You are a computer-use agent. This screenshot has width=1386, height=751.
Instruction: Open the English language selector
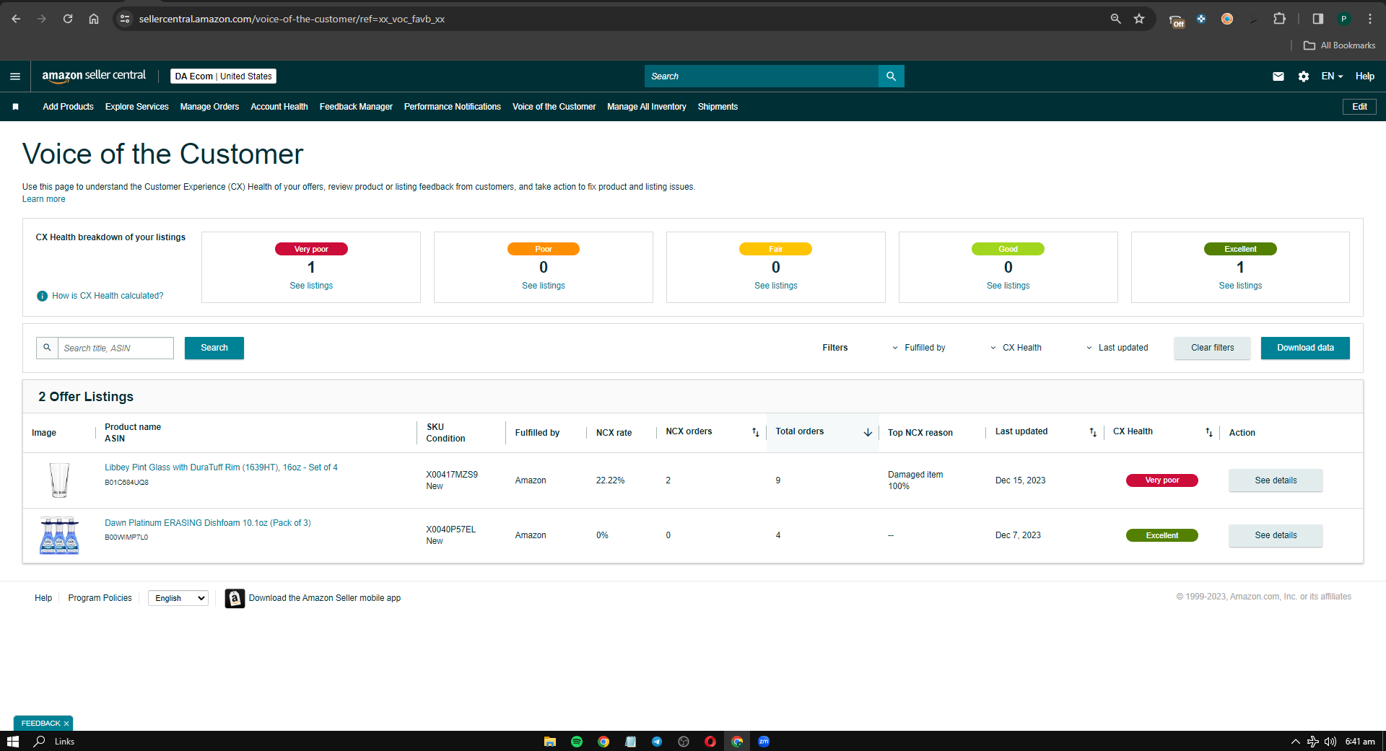(x=178, y=598)
